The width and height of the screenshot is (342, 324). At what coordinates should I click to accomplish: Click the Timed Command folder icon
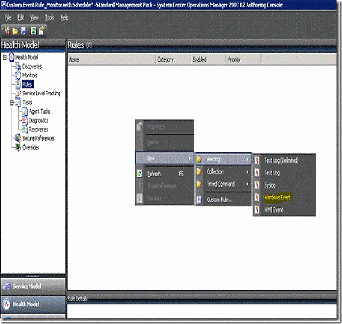coord(199,184)
